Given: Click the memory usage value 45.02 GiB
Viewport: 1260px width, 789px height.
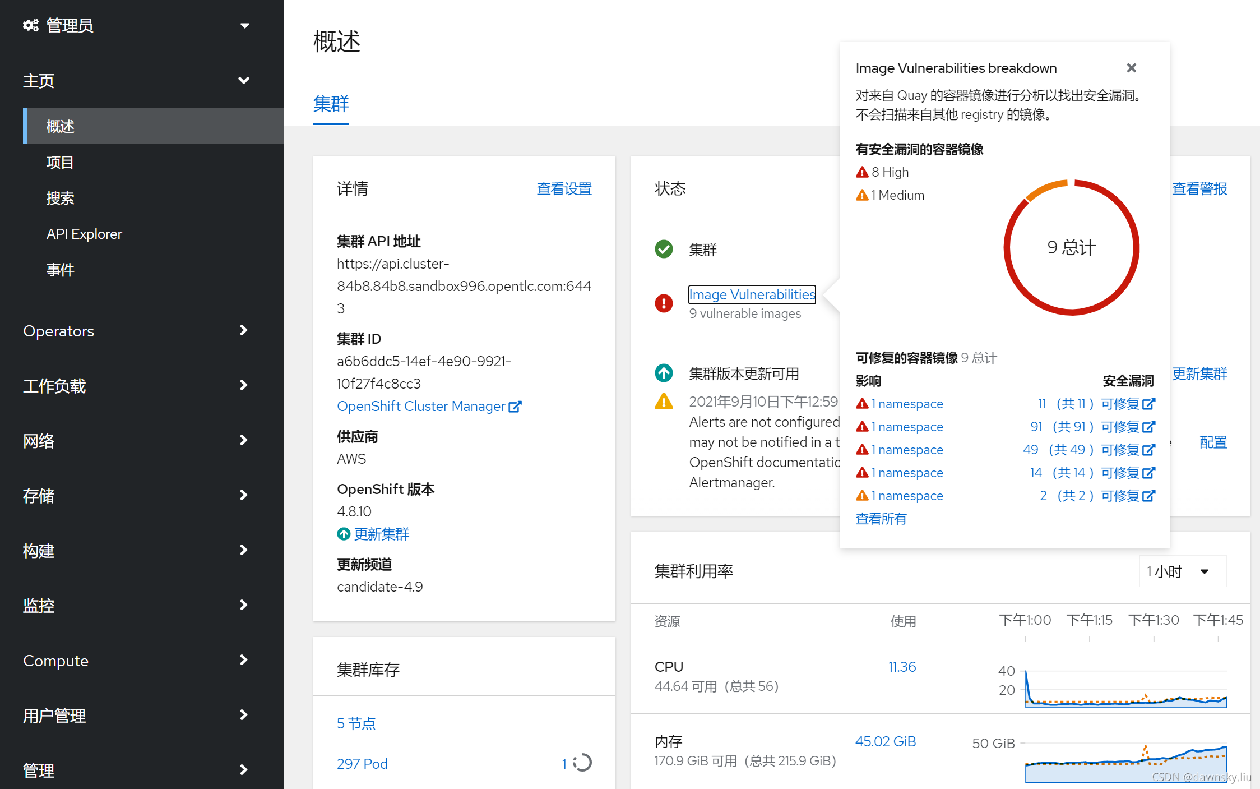Looking at the screenshot, I should 886,741.
